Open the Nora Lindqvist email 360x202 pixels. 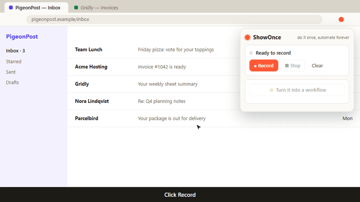point(214,101)
